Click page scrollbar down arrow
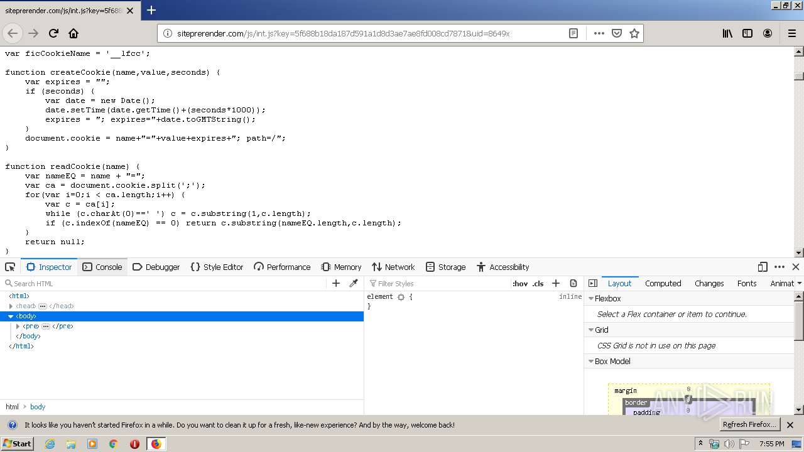Image resolution: width=804 pixels, height=452 pixels. [x=799, y=252]
